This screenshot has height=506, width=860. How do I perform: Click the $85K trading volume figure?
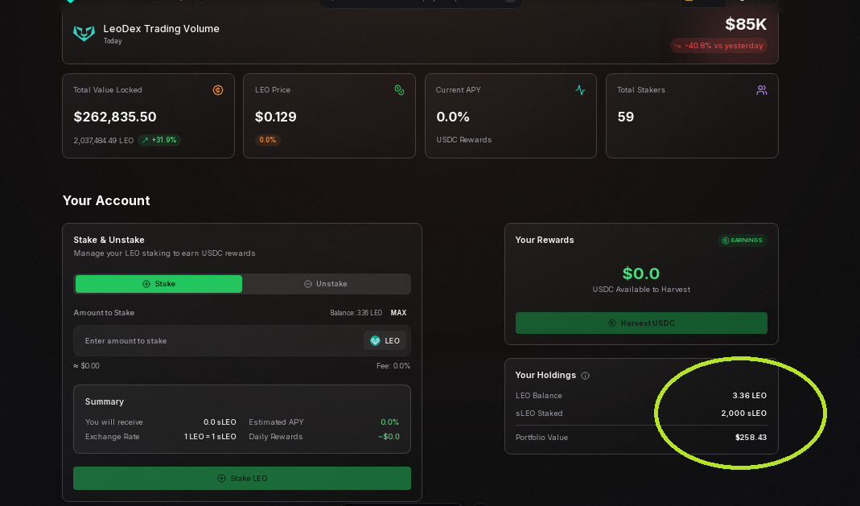[x=746, y=24]
